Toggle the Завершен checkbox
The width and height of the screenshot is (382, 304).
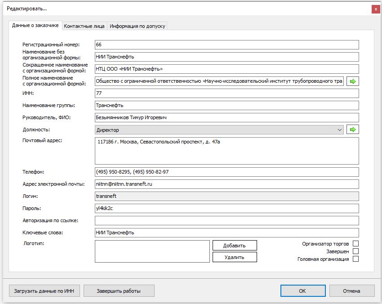[x=355, y=251]
